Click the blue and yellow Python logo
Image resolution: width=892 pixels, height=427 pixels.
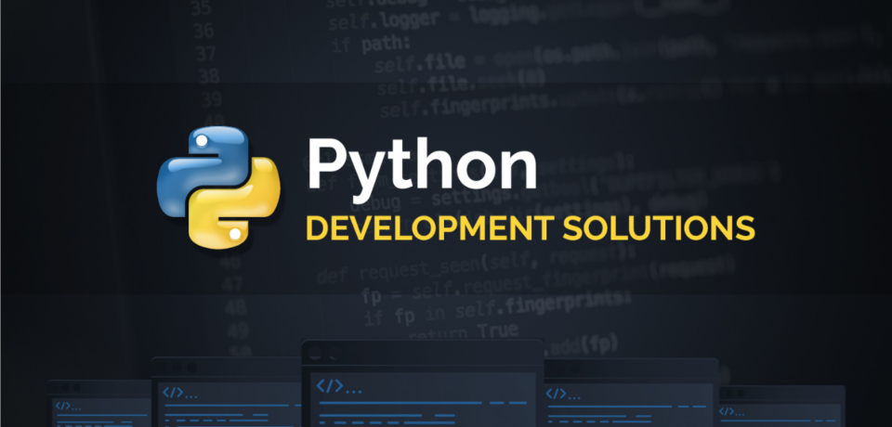click(x=218, y=188)
